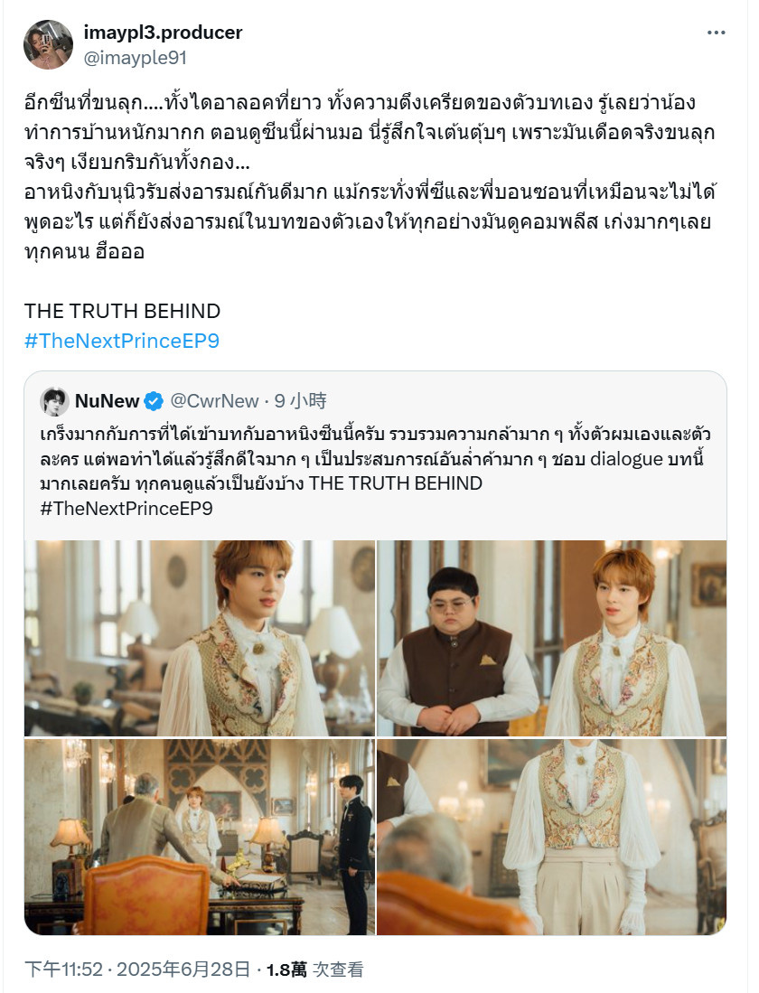Click imaypl3.producer profile avatar
Image resolution: width=759 pixels, height=993 pixels.
[x=48, y=44]
